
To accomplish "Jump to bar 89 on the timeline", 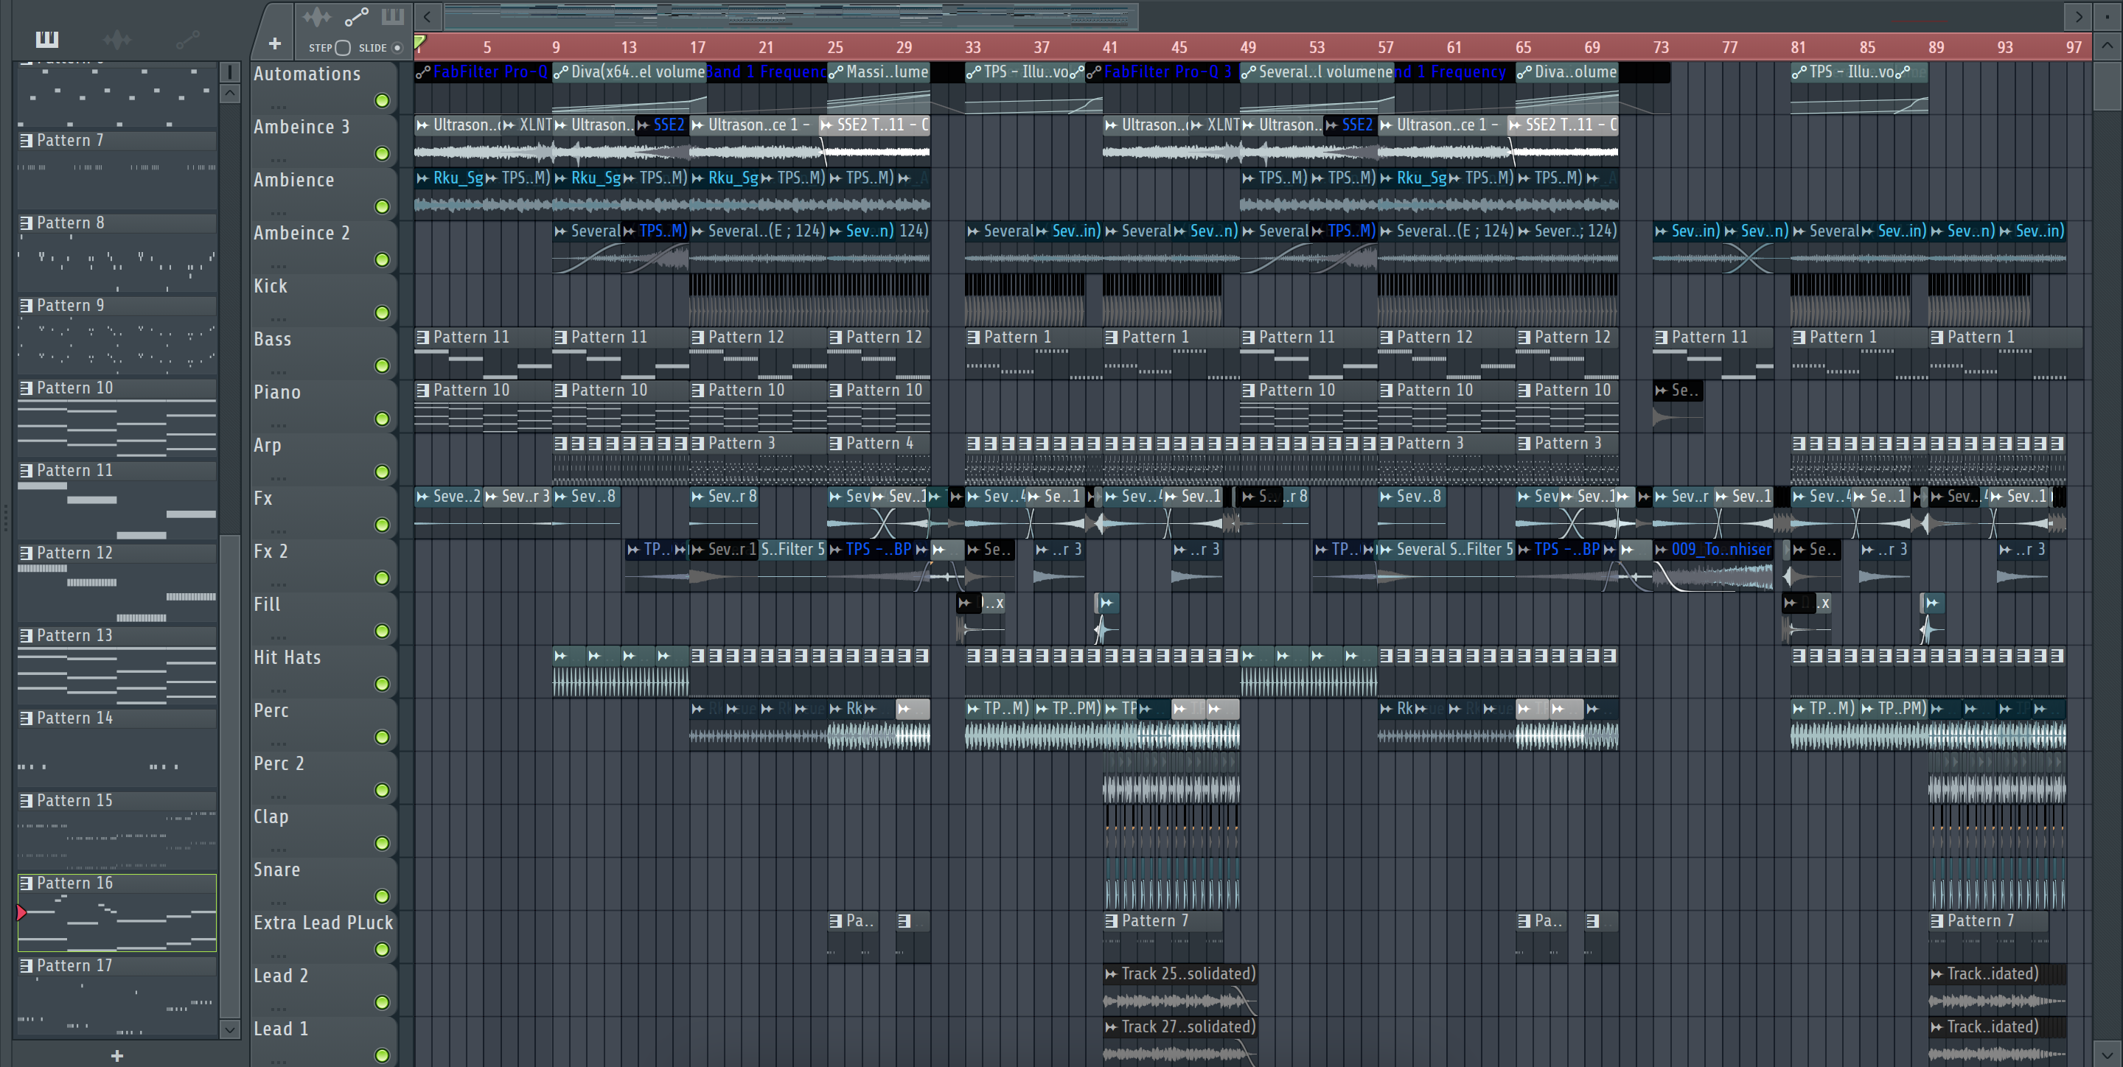I will (1936, 48).
